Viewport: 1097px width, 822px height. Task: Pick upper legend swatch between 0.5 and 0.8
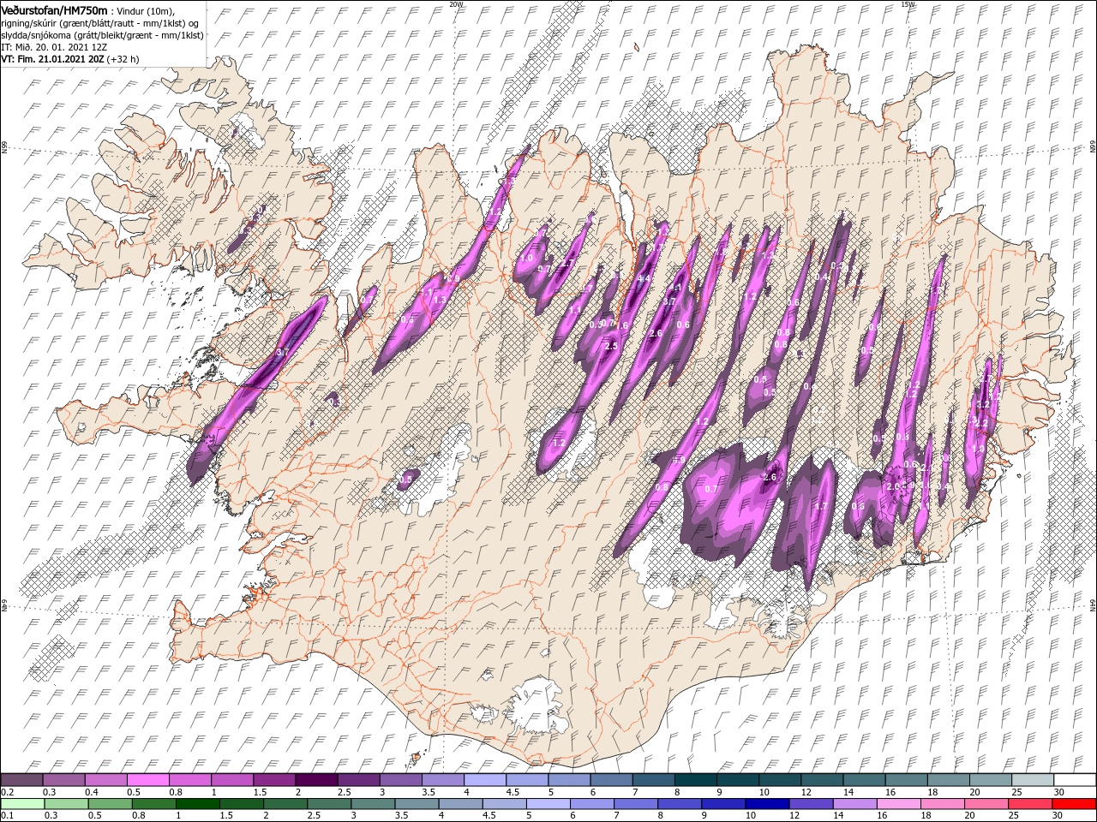[x=147, y=780]
